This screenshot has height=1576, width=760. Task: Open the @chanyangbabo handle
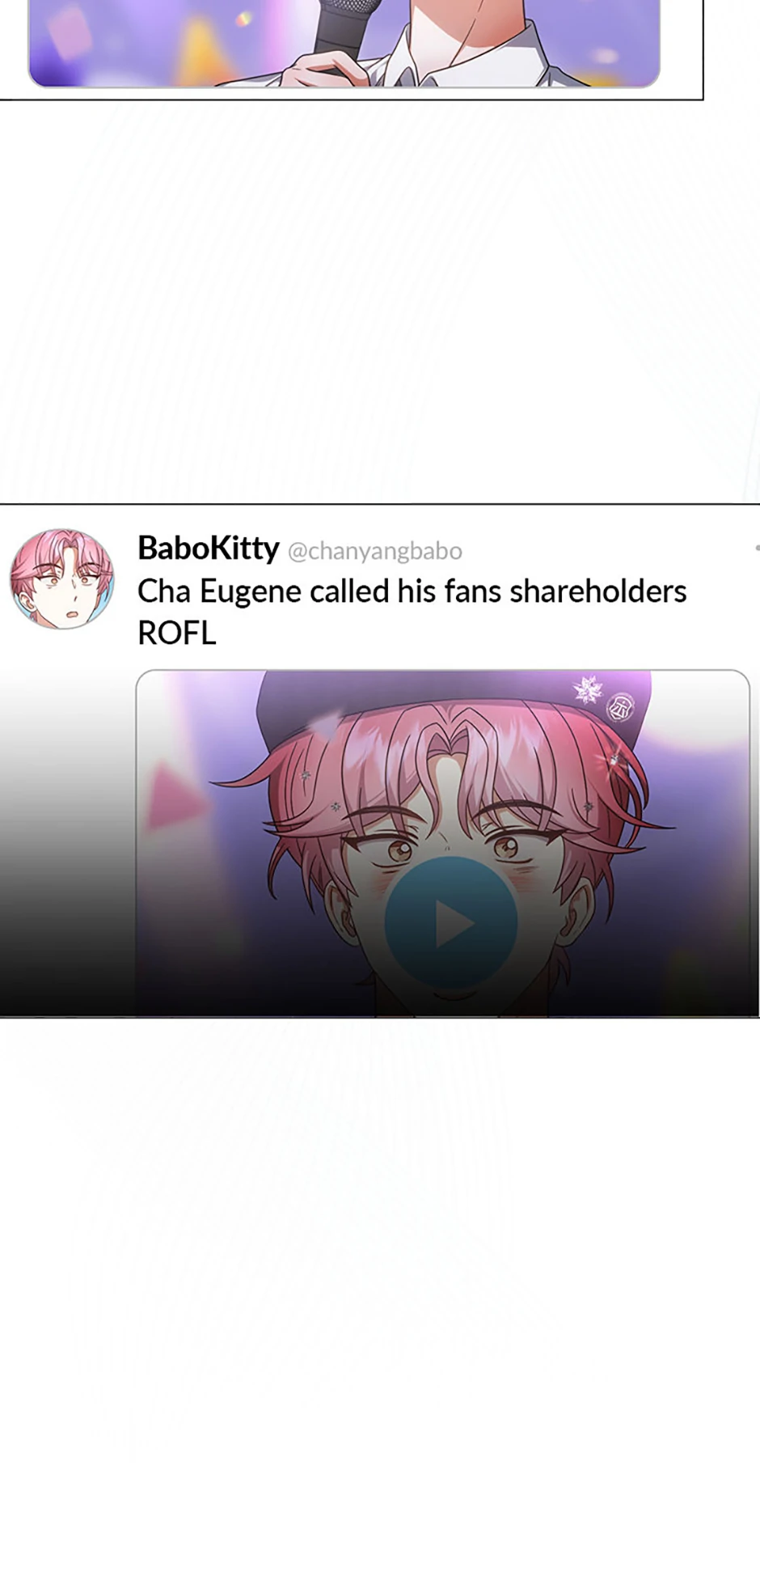click(x=375, y=551)
